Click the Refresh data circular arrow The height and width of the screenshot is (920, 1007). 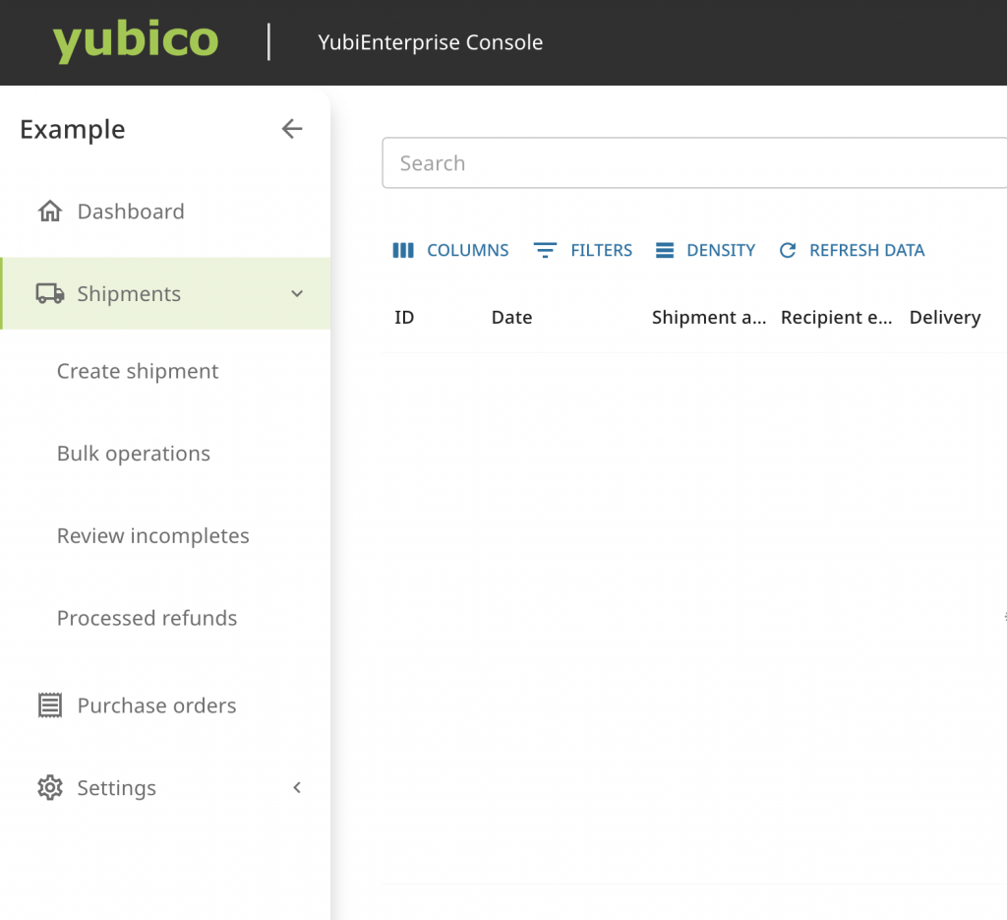[787, 251]
